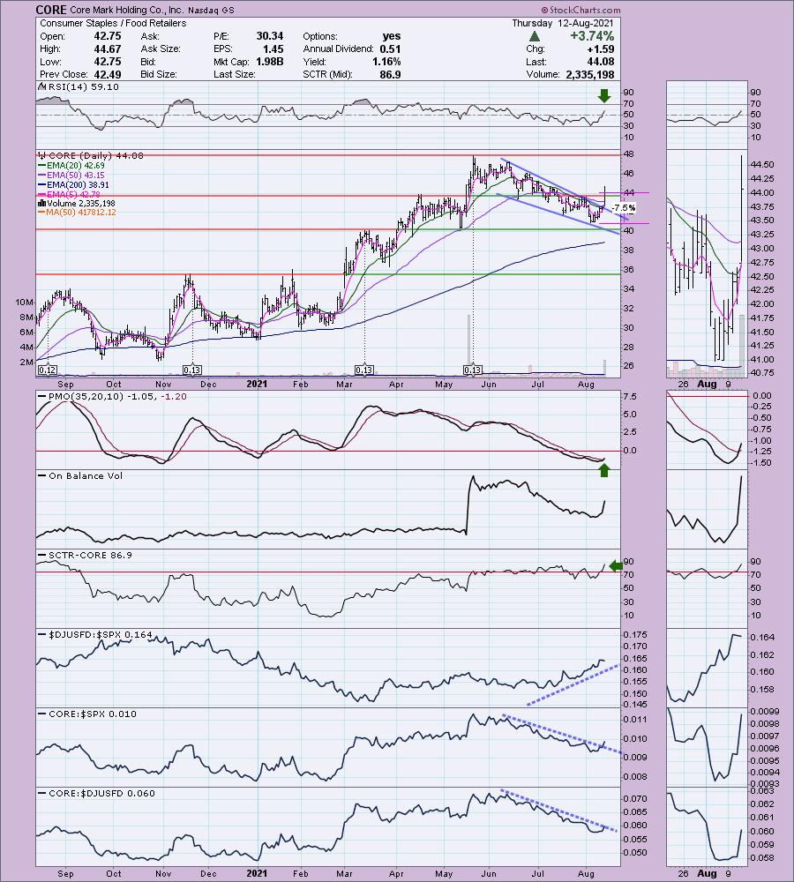This screenshot has width=794, height=882.
Task: Click the Chg value +1.59
Action: click(x=601, y=49)
